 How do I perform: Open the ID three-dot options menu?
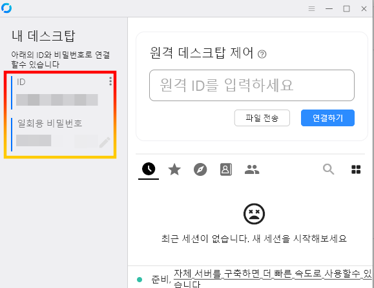tap(110, 81)
